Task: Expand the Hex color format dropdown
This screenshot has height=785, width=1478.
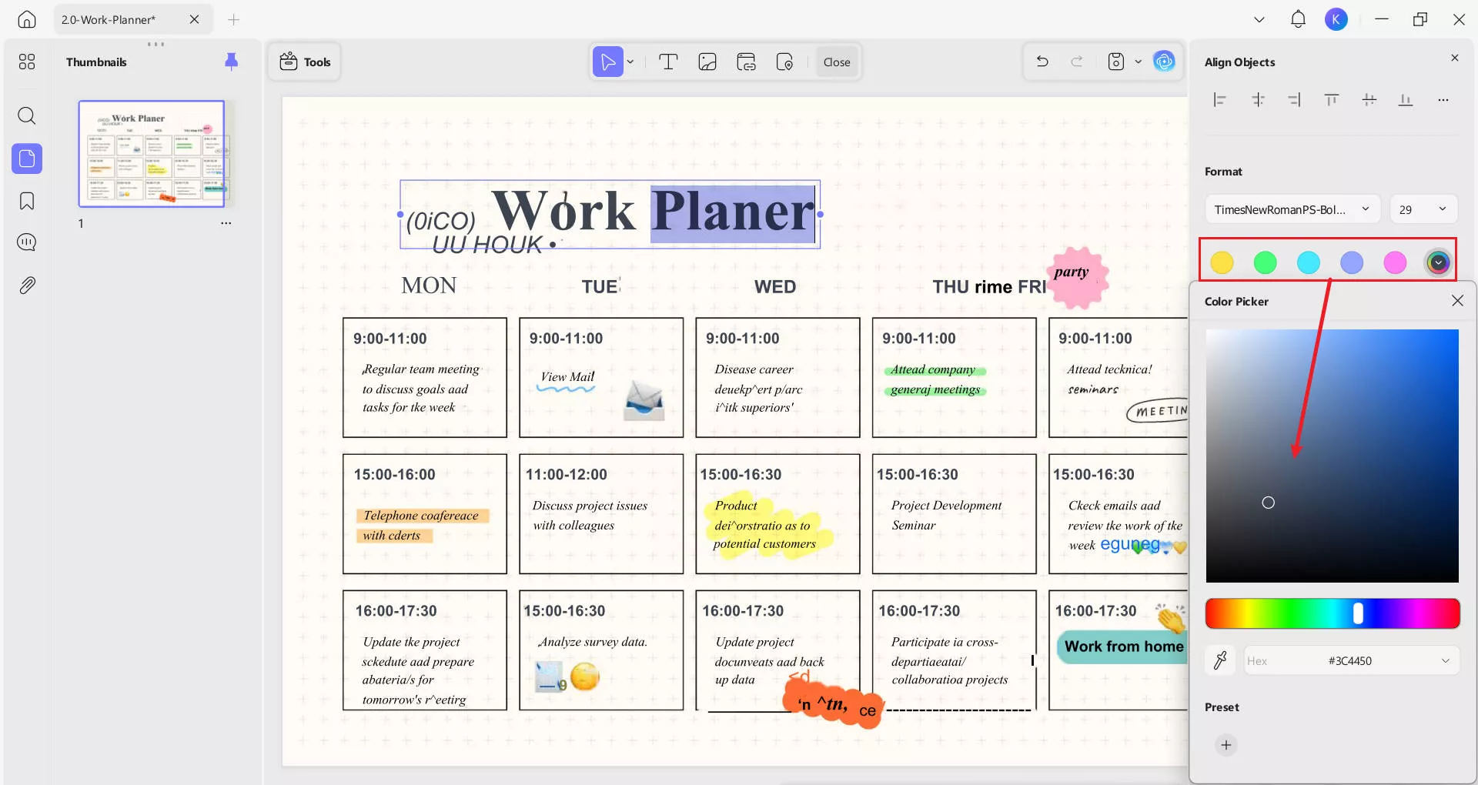Action: (x=1445, y=661)
